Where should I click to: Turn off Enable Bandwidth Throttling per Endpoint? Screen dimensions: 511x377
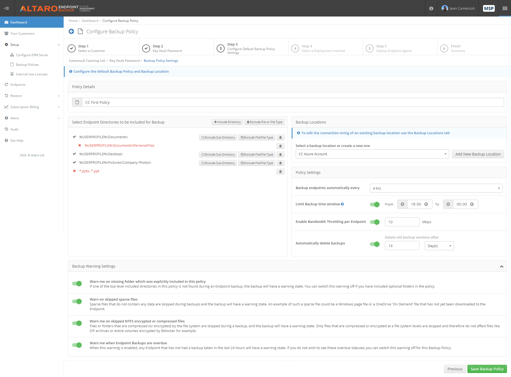[x=375, y=222]
